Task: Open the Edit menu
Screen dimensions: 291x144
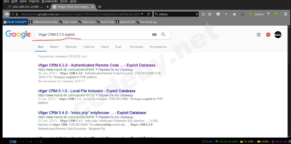Action: [14, 1]
